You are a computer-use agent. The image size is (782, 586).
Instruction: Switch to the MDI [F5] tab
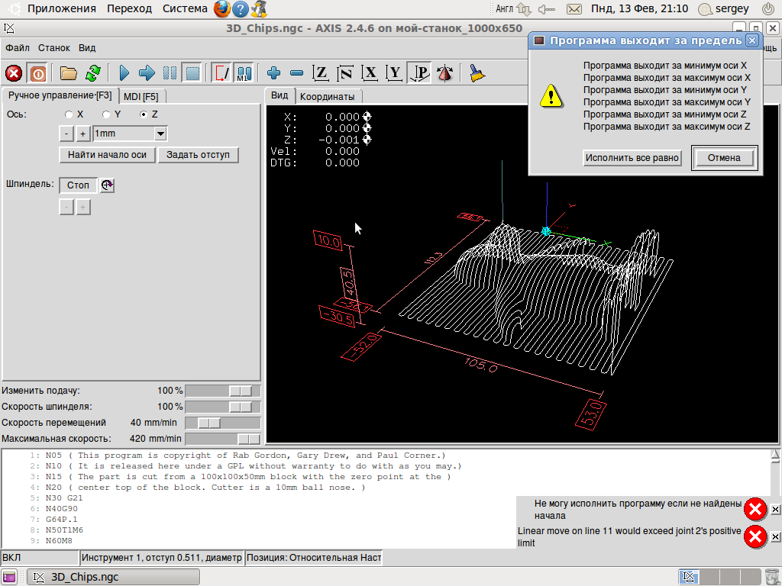click(141, 96)
